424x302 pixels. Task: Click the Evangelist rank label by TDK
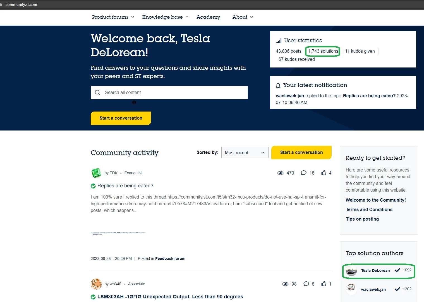click(x=133, y=173)
